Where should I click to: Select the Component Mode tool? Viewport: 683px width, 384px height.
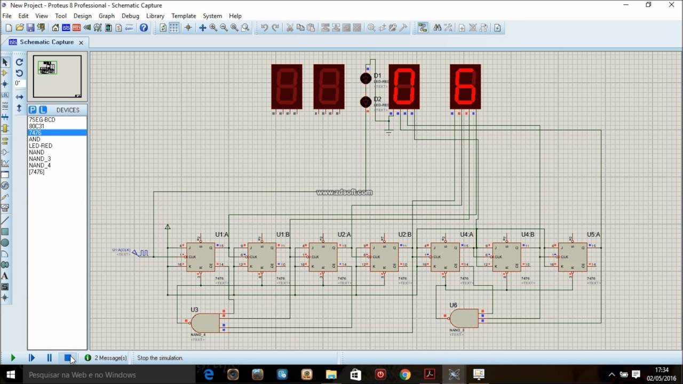(5, 73)
